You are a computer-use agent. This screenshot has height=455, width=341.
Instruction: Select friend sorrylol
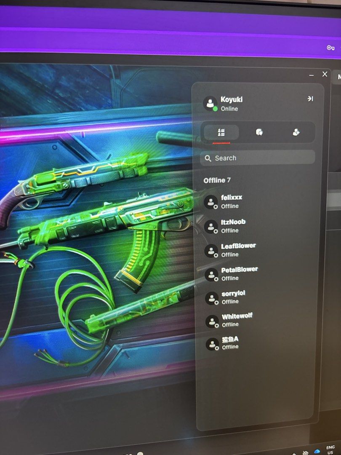pyautogui.click(x=258, y=297)
